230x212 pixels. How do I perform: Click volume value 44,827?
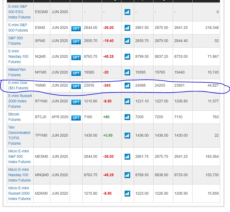pos(213,85)
